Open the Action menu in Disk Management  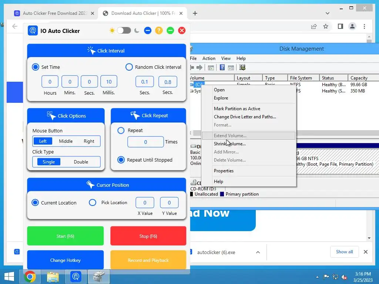pos(209,58)
